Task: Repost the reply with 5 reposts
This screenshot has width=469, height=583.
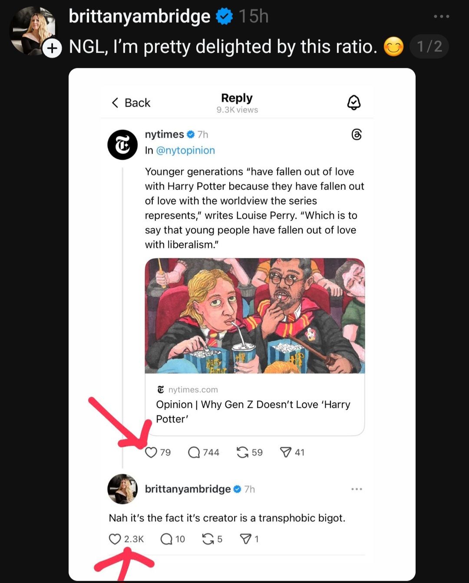Action: click(208, 539)
